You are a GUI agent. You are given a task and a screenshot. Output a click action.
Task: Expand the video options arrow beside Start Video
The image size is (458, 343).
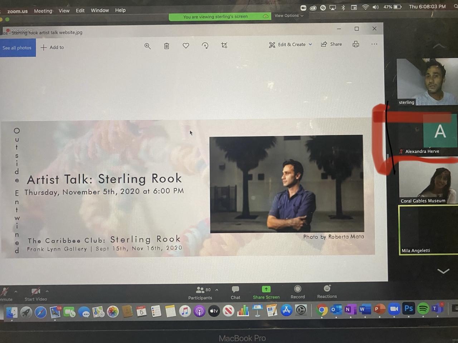pyautogui.click(x=47, y=291)
